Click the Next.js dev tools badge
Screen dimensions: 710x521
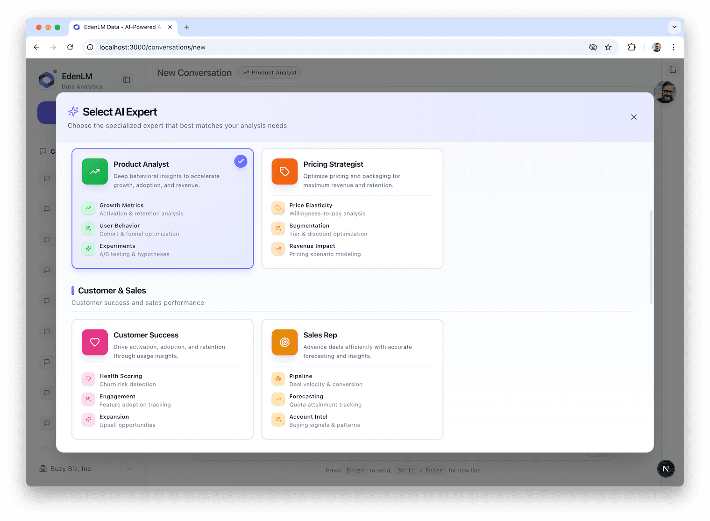click(666, 469)
